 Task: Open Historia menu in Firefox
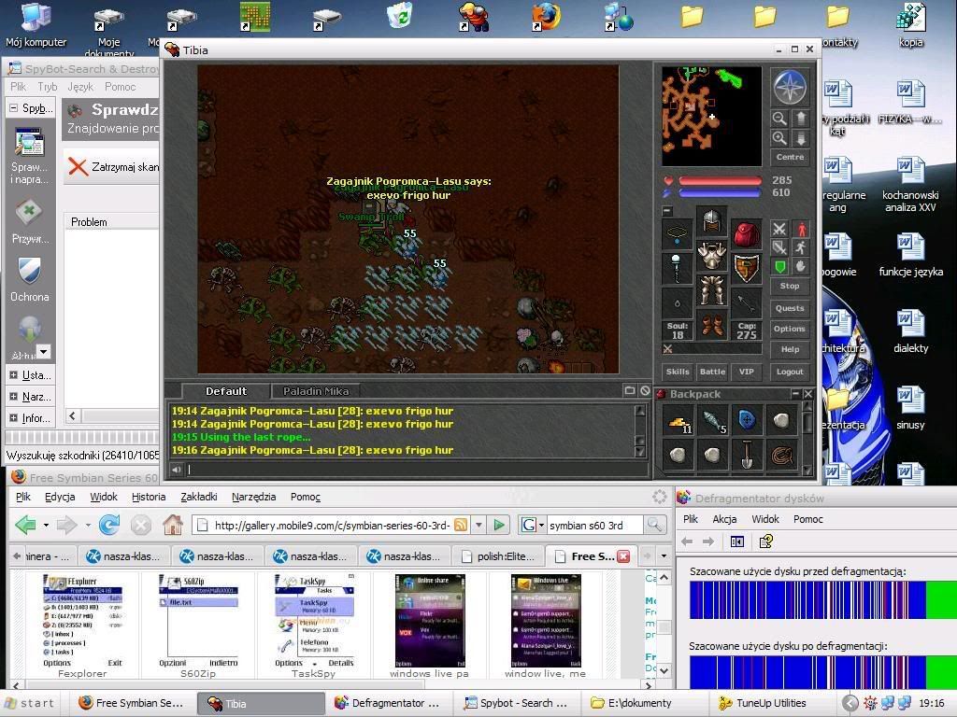click(149, 497)
